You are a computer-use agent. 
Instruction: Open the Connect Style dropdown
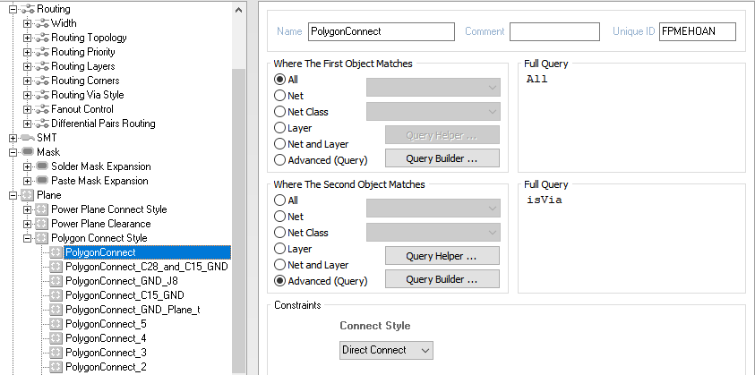point(386,350)
